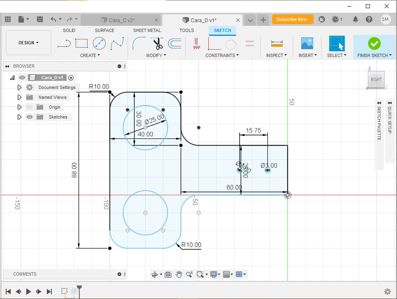Open timeline settings gear
This screenshot has height=299, width=397.
coord(387,292)
